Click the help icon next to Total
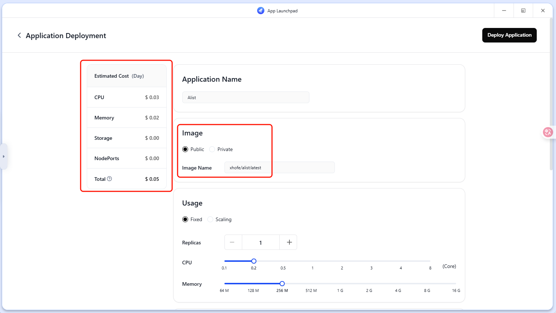 [x=109, y=179]
